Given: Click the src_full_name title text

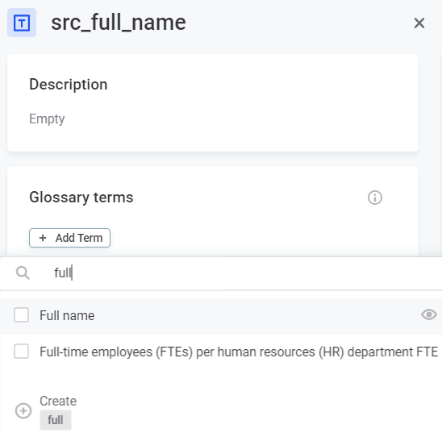Looking at the screenshot, I should (119, 23).
